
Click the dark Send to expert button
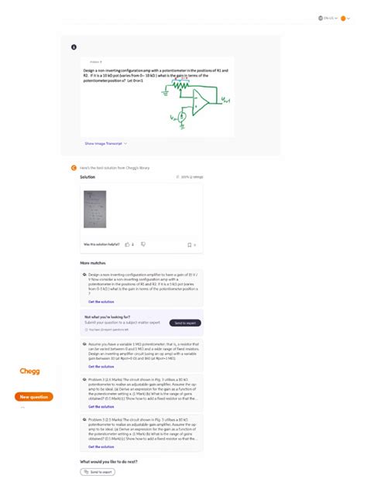185,323
